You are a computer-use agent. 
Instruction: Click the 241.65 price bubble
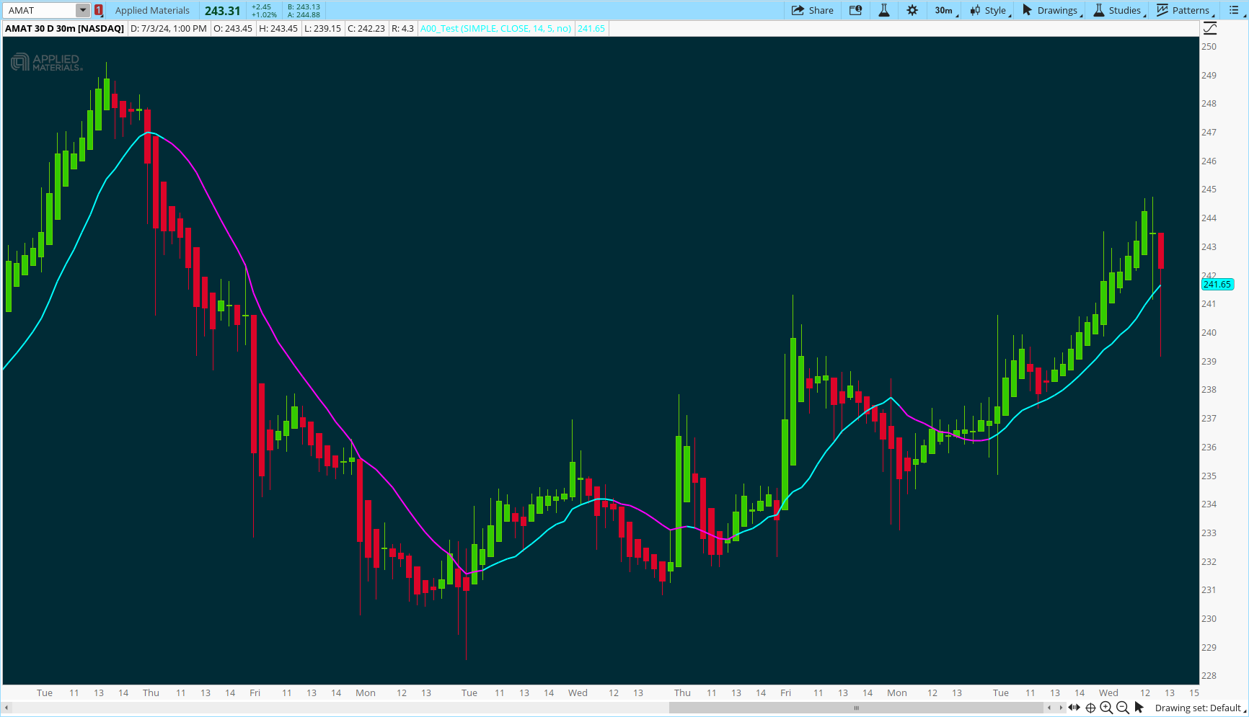pyautogui.click(x=1217, y=285)
